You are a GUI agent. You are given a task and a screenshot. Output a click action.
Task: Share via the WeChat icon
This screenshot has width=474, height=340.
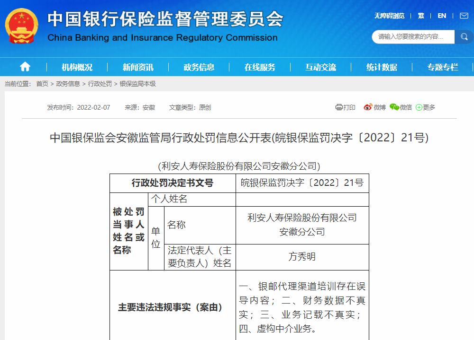pos(394,107)
